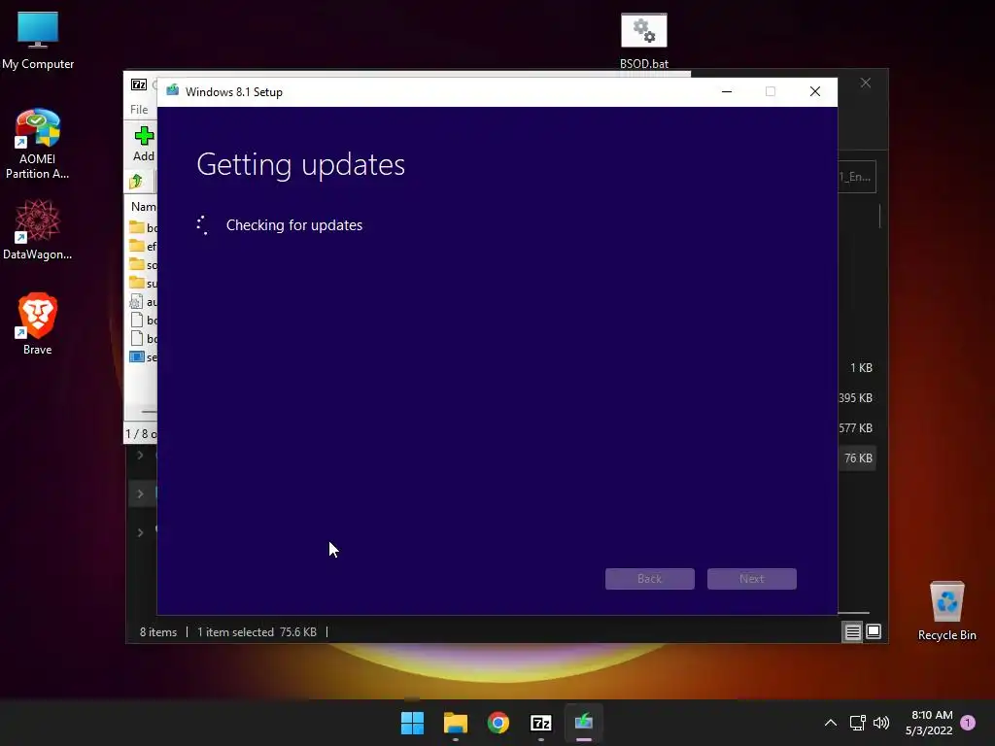Select the 76 KB file row

(x=858, y=458)
